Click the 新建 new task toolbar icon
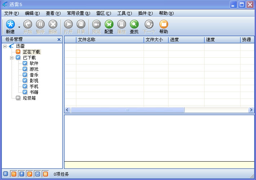256x180 pixels. 10,25
